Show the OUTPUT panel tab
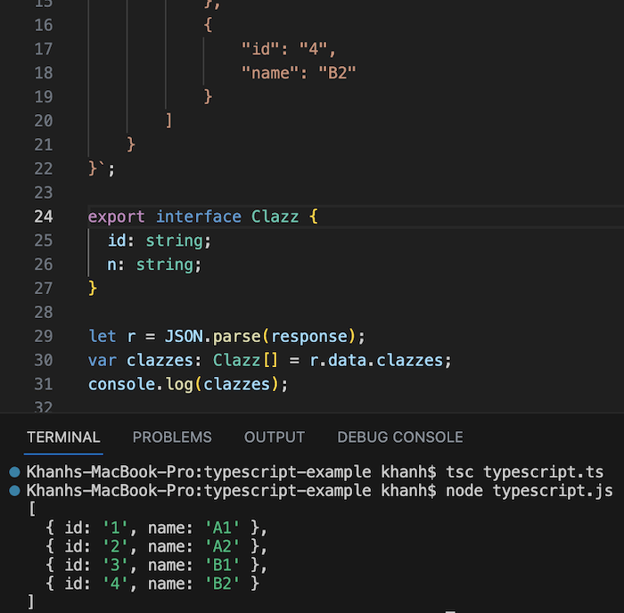Image resolution: width=624 pixels, height=613 pixels. pyautogui.click(x=275, y=437)
